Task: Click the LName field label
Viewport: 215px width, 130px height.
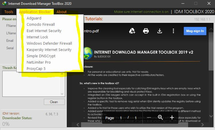Action: [x=11, y=33]
